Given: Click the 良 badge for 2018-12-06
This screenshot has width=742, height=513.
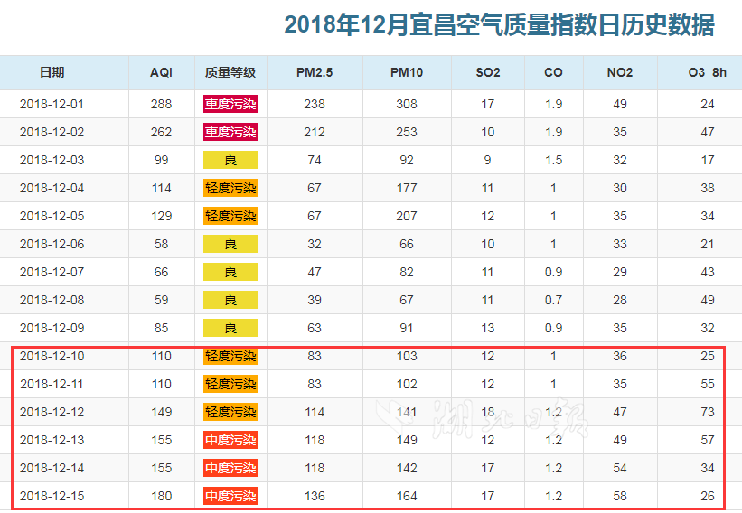Looking at the screenshot, I should [x=230, y=244].
